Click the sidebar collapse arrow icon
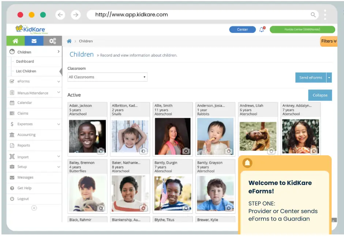 34,208
